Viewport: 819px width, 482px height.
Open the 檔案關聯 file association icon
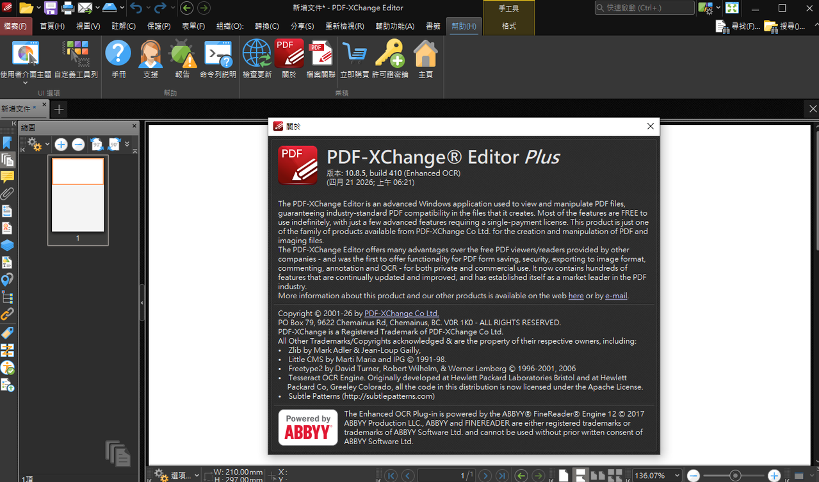click(321, 54)
